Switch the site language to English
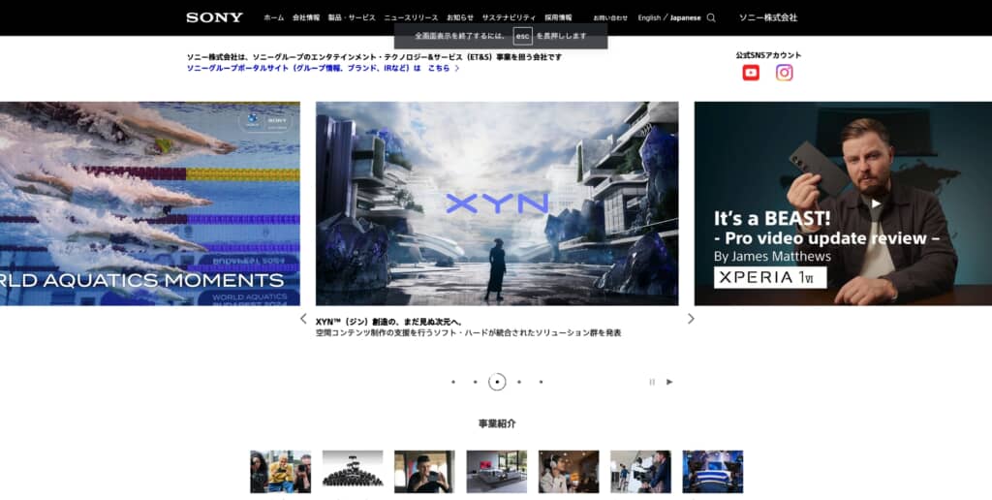 [x=649, y=17]
